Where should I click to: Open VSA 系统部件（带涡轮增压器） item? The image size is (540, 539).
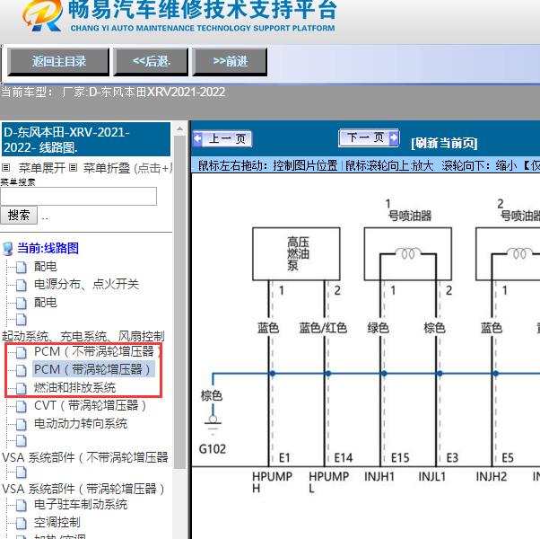point(83,489)
